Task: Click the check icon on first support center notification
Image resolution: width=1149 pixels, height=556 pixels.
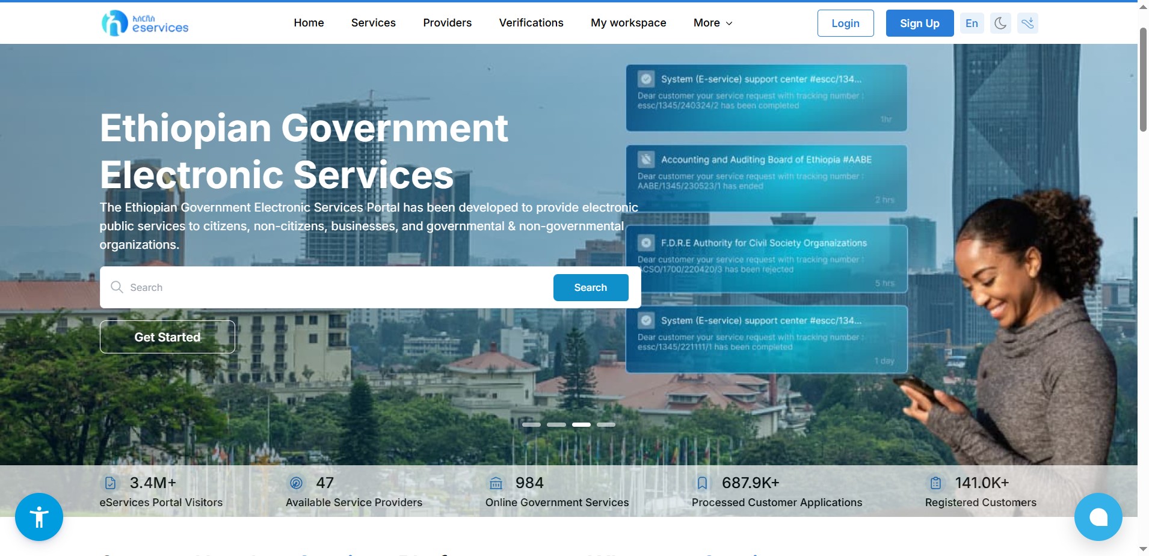Action: [646, 79]
